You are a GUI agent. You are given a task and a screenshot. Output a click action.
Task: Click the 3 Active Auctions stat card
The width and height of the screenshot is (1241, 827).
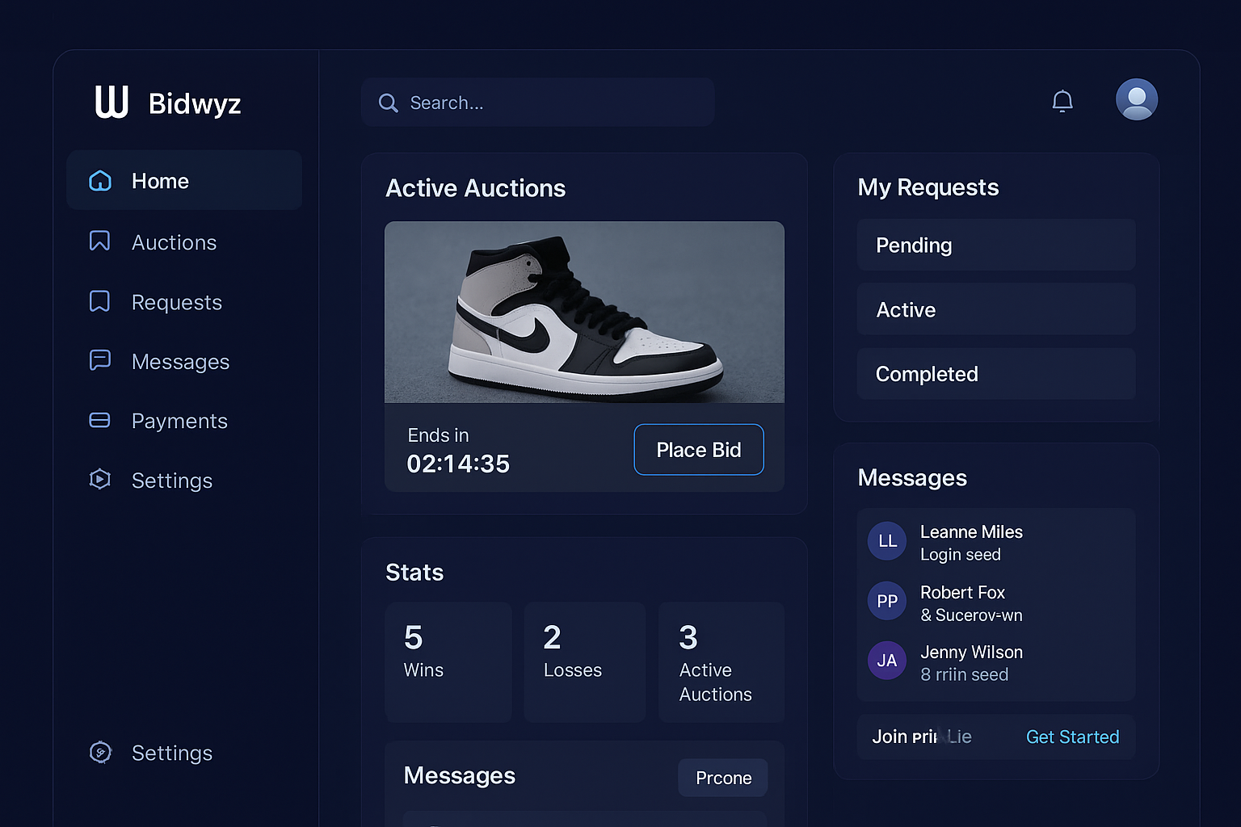click(x=721, y=662)
